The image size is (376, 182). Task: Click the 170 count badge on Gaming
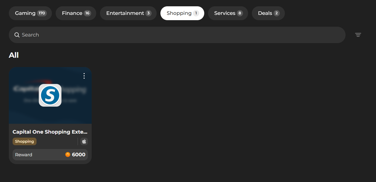click(x=42, y=13)
